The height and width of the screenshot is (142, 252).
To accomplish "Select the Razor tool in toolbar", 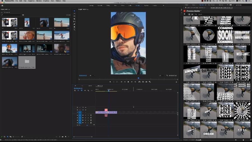I will click(x=74, y=19).
